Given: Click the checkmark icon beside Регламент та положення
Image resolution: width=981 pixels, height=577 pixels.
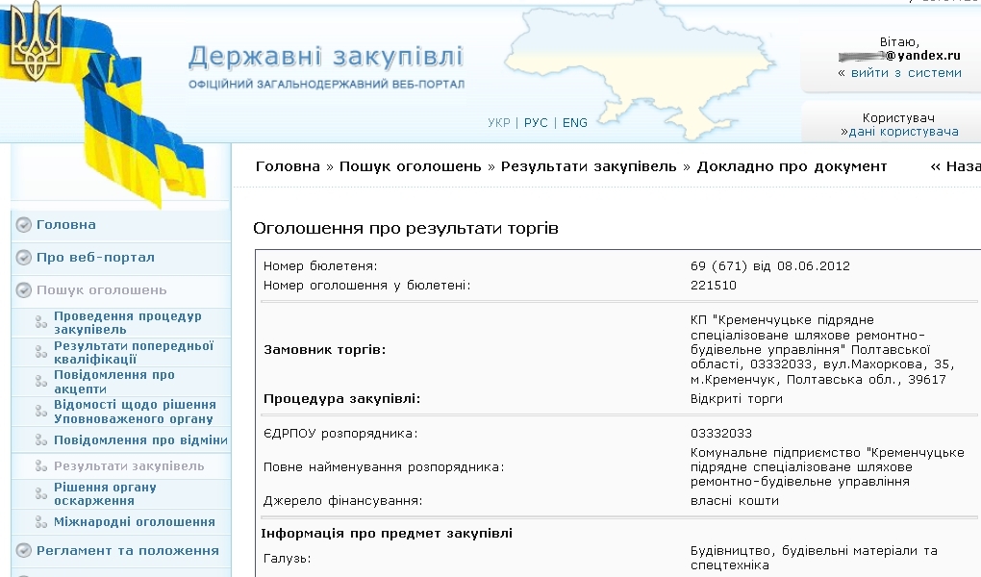Looking at the screenshot, I should pos(24,551).
